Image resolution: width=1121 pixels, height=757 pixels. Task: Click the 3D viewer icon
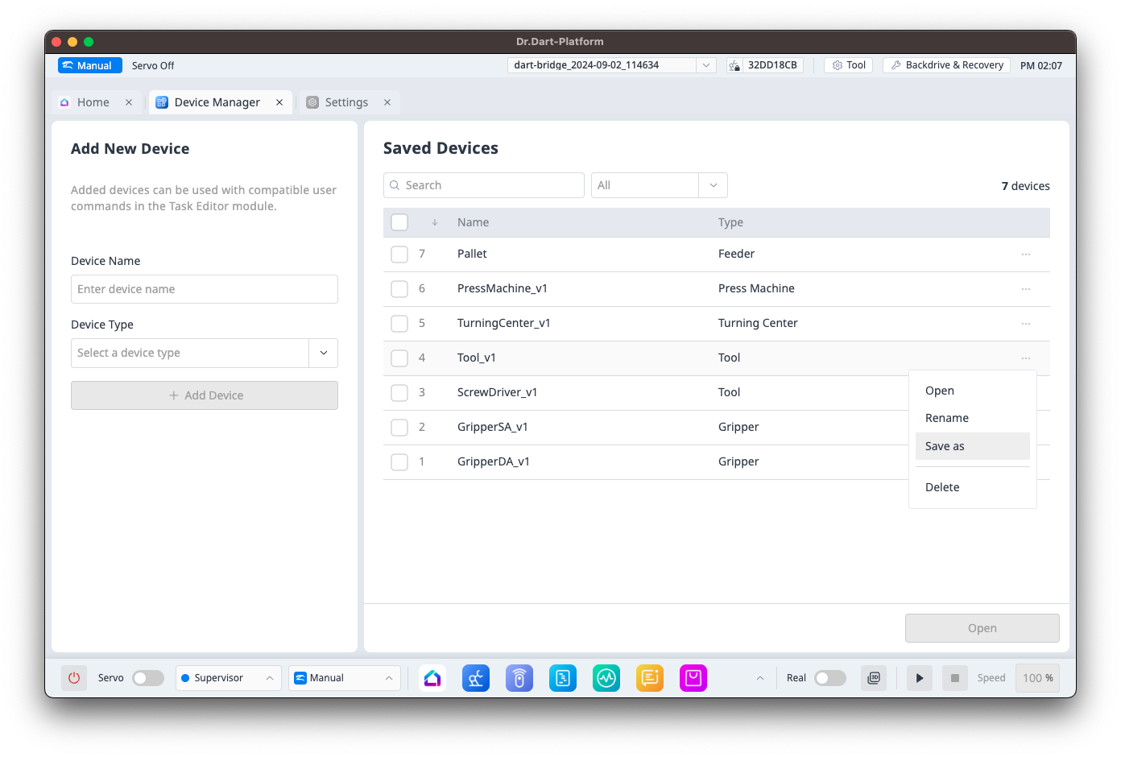[874, 678]
